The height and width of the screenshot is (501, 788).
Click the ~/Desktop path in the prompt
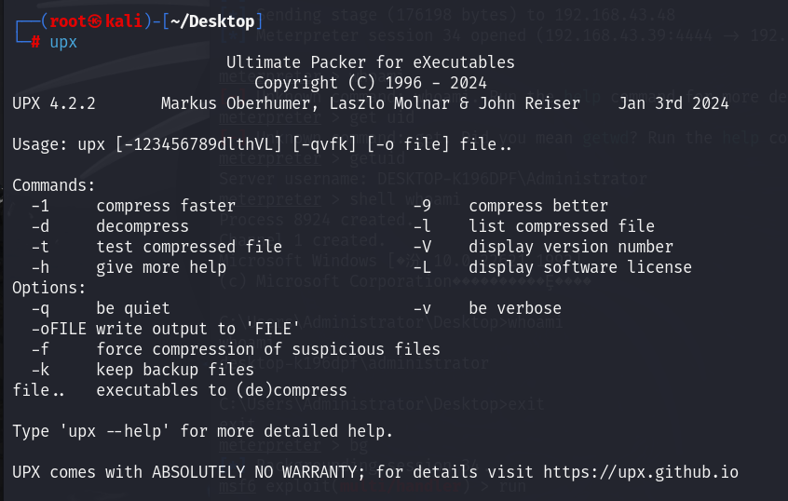[210, 20]
